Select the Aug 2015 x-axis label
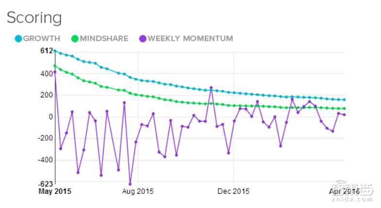The height and width of the screenshot is (208, 381). 138,192
